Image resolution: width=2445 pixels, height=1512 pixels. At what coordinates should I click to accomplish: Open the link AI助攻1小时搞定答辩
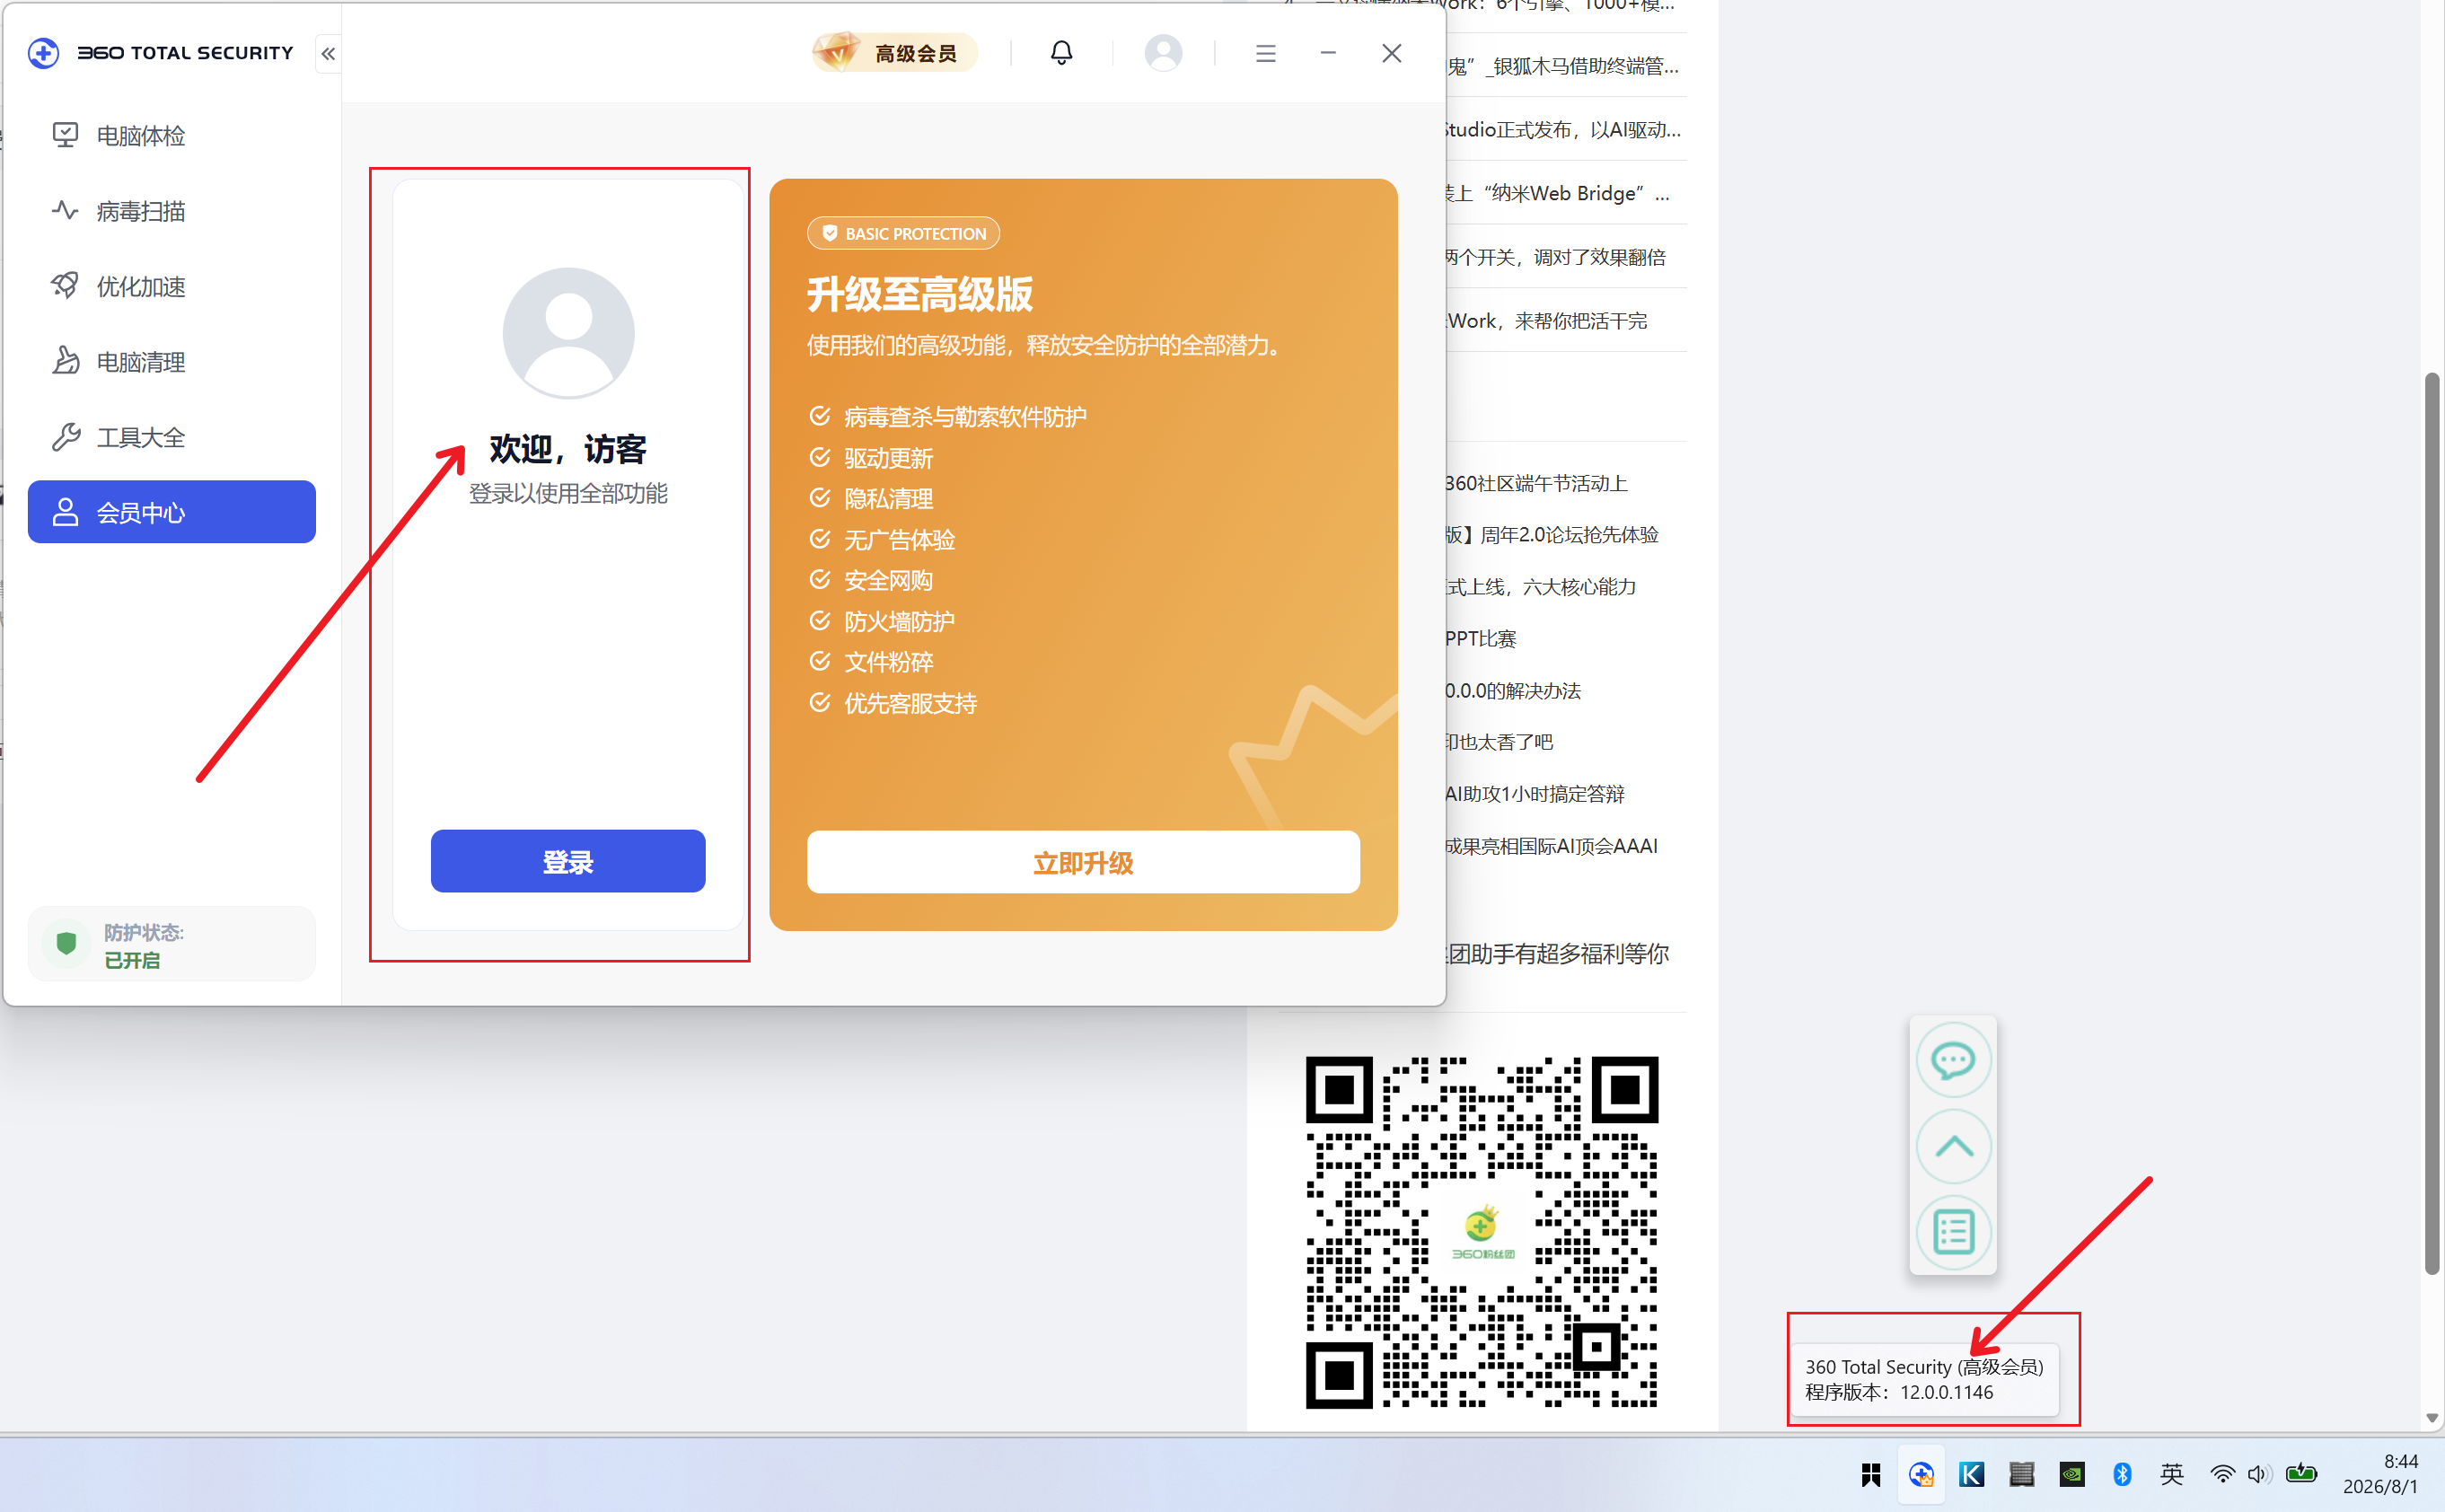pyautogui.click(x=1534, y=794)
